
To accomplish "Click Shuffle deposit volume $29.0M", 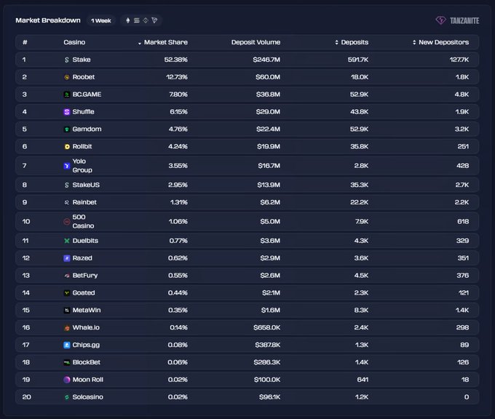I will [268, 112].
